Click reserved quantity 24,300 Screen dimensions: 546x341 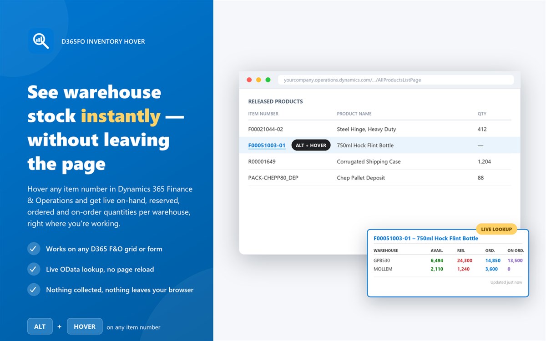click(x=465, y=261)
